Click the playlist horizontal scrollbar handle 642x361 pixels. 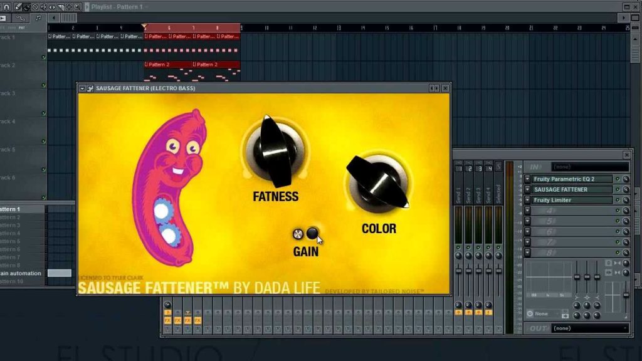click(x=68, y=18)
